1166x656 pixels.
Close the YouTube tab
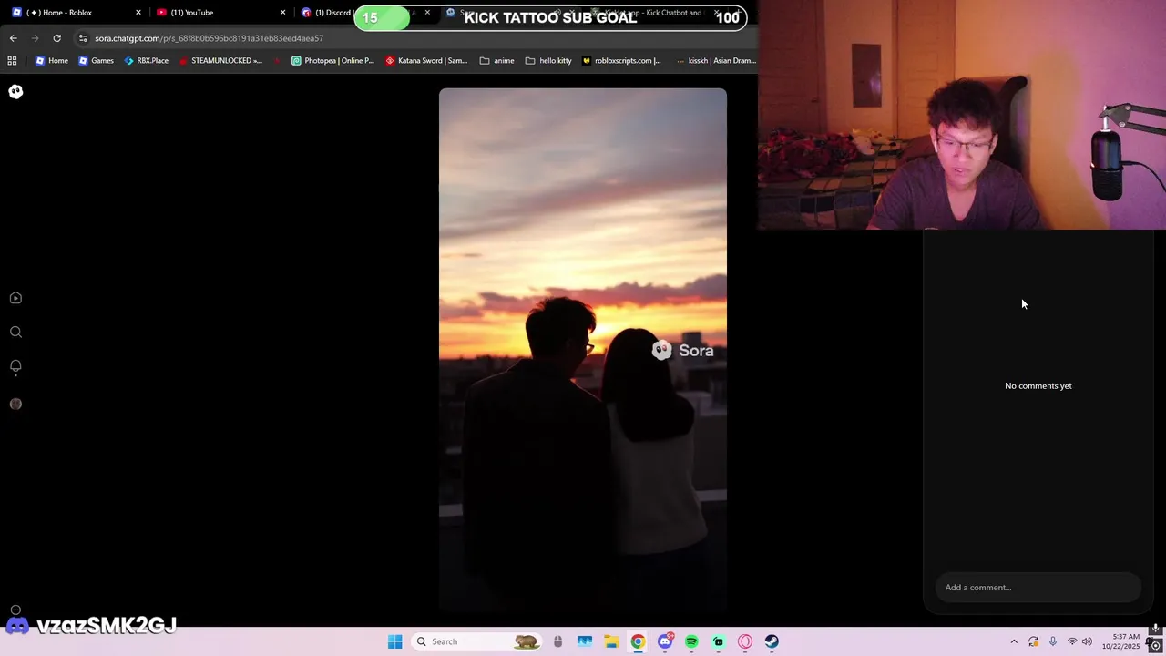click(282, 13)
